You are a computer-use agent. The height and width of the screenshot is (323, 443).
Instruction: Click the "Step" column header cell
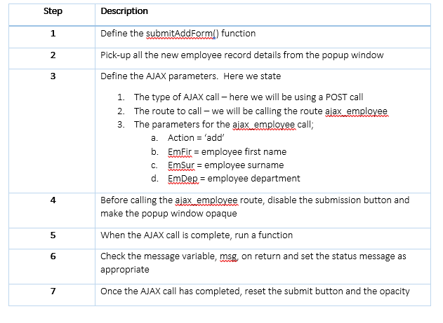tap(53, 11)
